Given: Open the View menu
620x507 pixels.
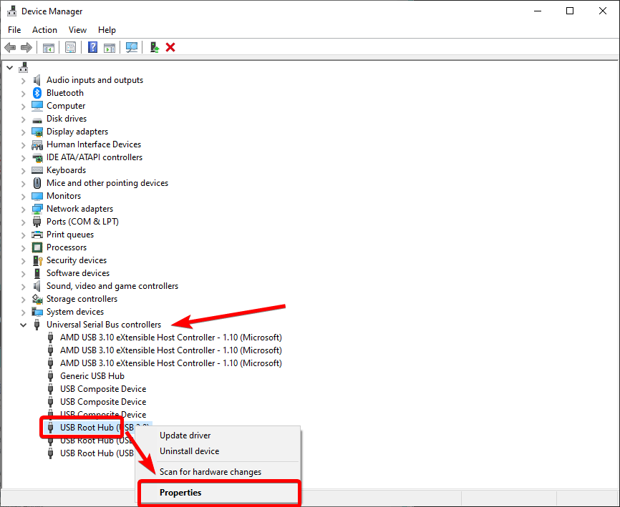Looking at the screenshot, I should (77, 29).
